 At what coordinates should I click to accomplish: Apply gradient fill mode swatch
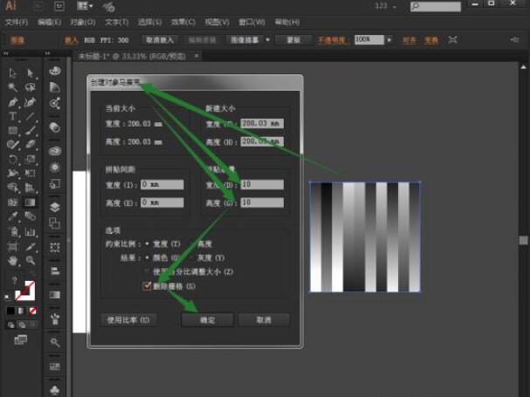(x=22, y=311)
